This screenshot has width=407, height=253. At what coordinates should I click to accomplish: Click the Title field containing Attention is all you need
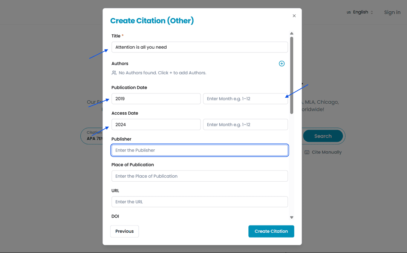click(199, 47)
